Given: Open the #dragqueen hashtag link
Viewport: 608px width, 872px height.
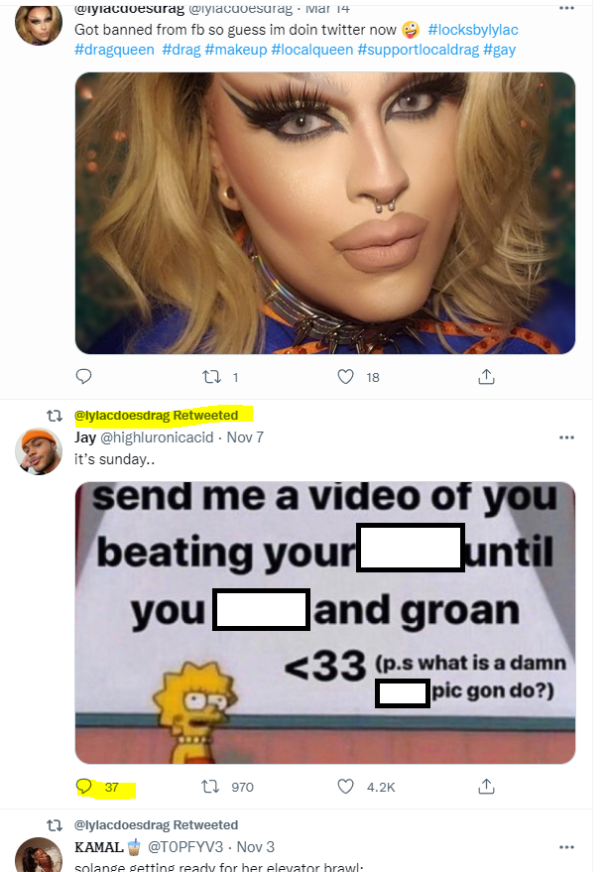Looking at the screenshot, I should (114, 50).
